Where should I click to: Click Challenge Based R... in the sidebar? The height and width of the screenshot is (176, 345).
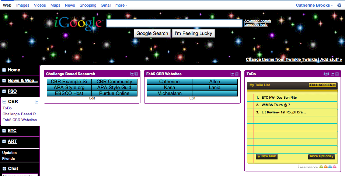pos(21,114)
